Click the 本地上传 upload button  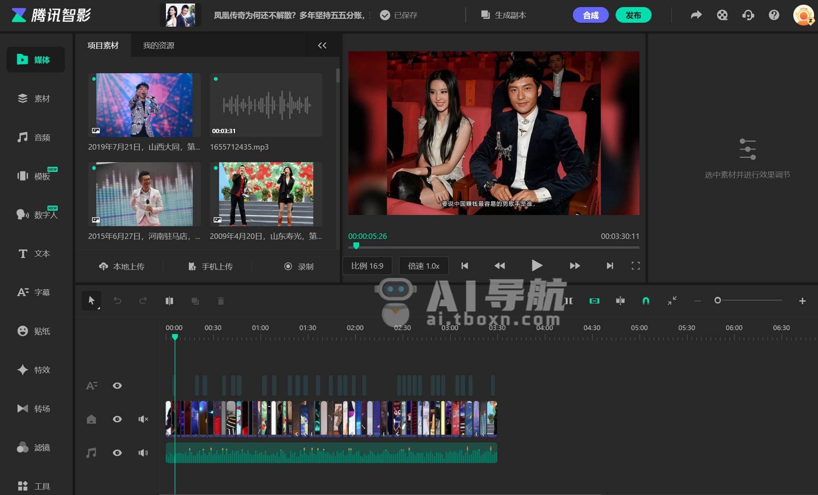click(122, 266)
